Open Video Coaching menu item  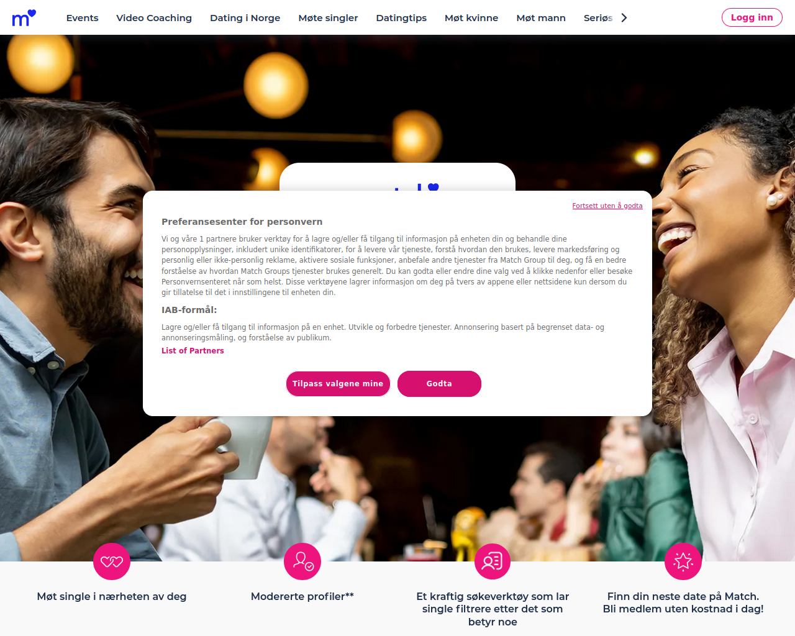tap(154, 18)
